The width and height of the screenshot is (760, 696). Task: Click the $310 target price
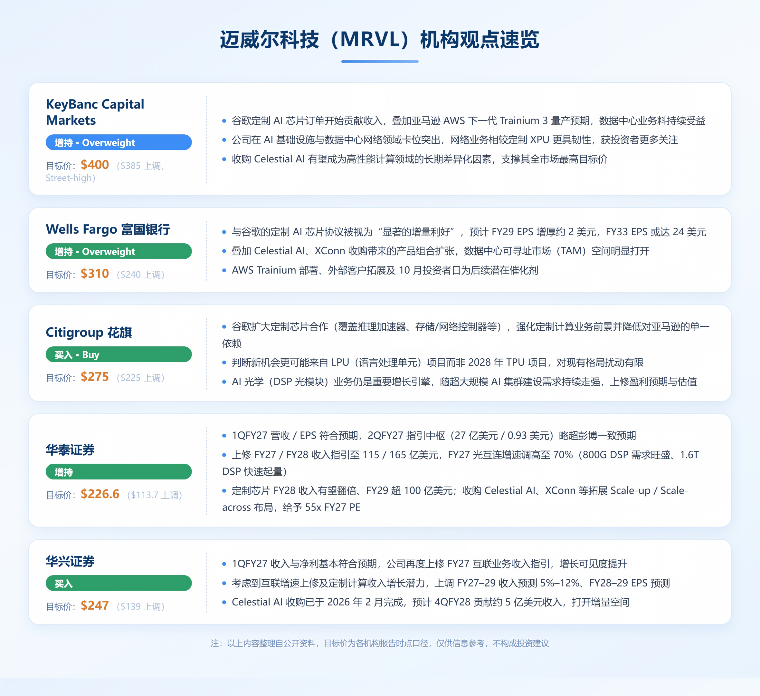[x=95, y=274]
